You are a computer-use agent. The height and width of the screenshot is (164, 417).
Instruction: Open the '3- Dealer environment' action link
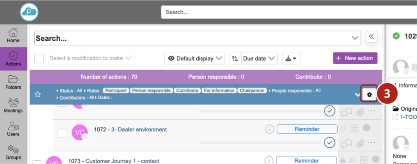(139, 129)
